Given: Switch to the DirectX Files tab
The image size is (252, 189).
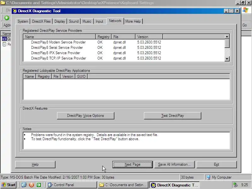Looking at the screenshot, I should [x=41, y=21].
